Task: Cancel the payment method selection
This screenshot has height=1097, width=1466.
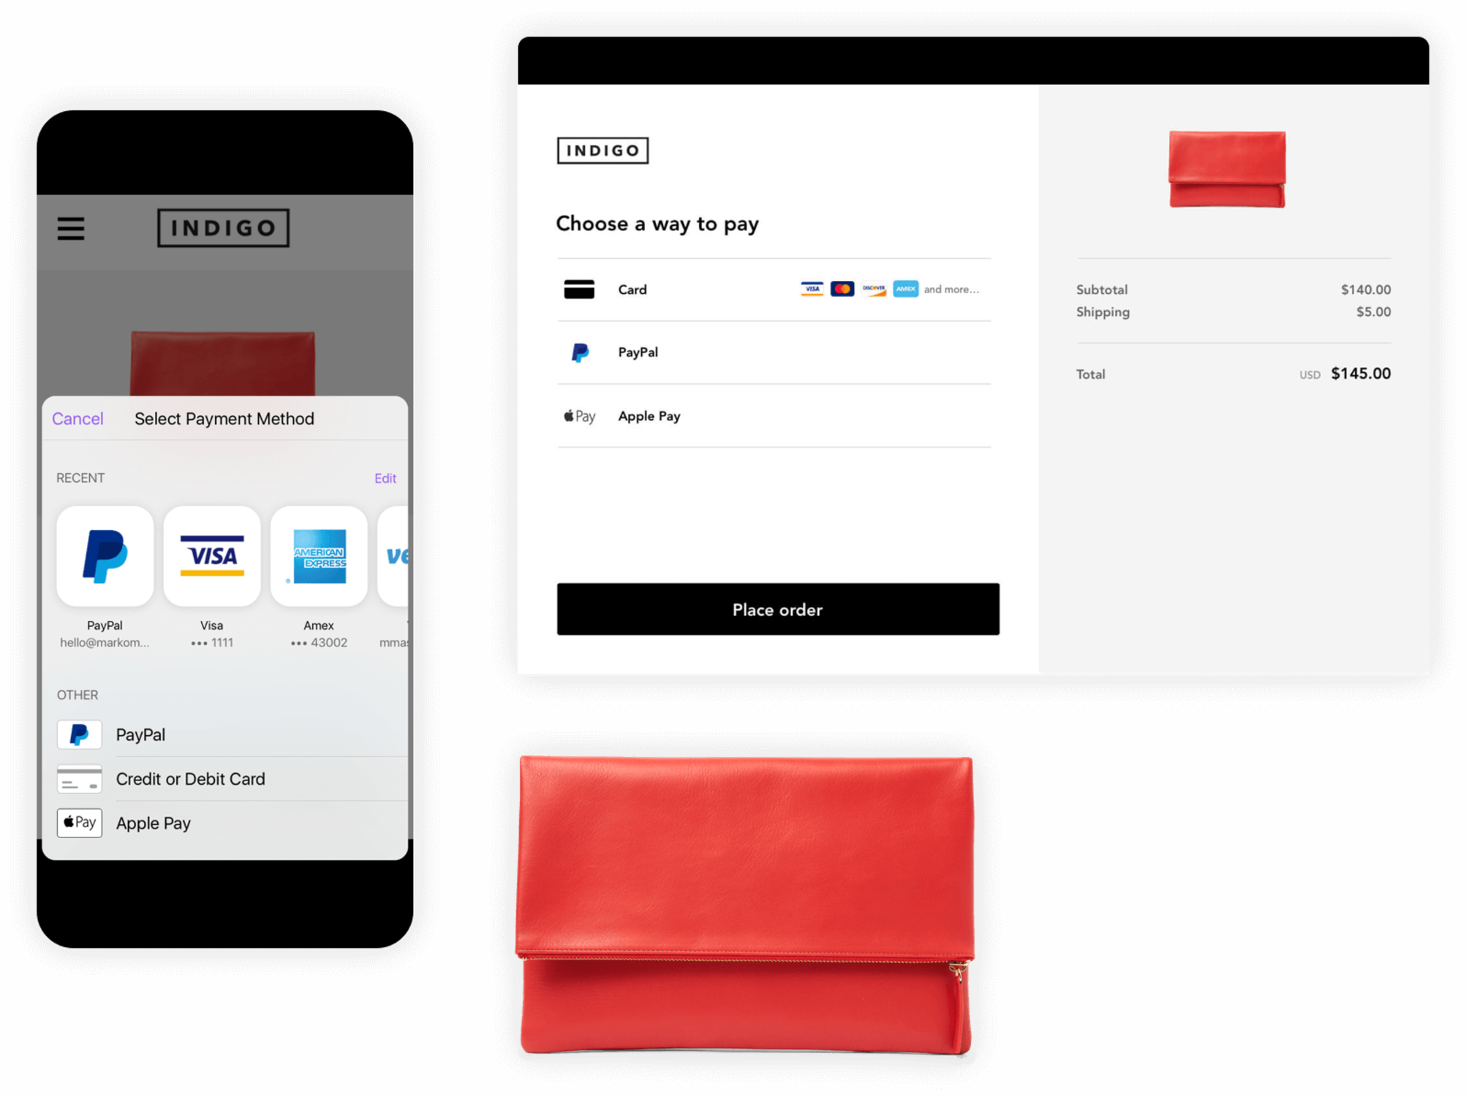Action: pos(75,418)
